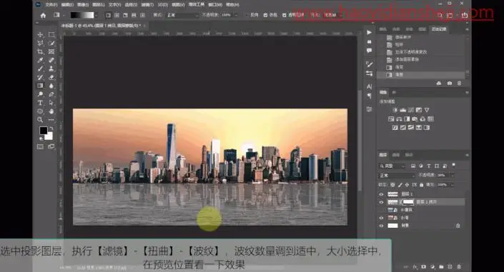Open the 模式 blend mode dropdown in options bar
Image resolution: width=504 pixels, height=272 pixels.
coord(182,15)
